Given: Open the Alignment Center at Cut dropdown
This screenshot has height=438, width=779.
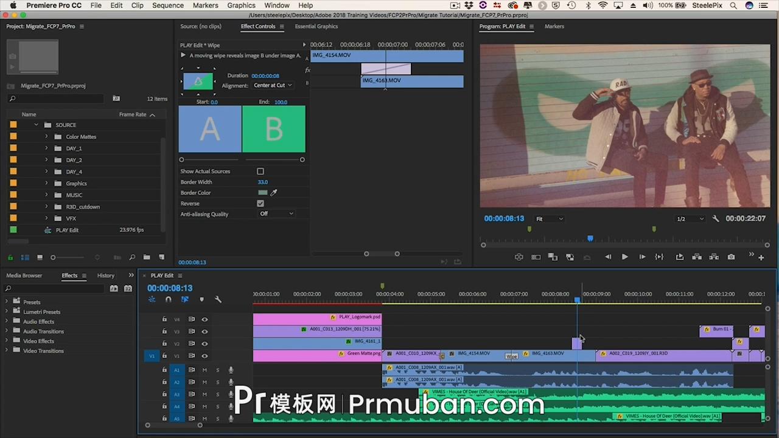Looking at the screenshot, I should click(272, 85).
